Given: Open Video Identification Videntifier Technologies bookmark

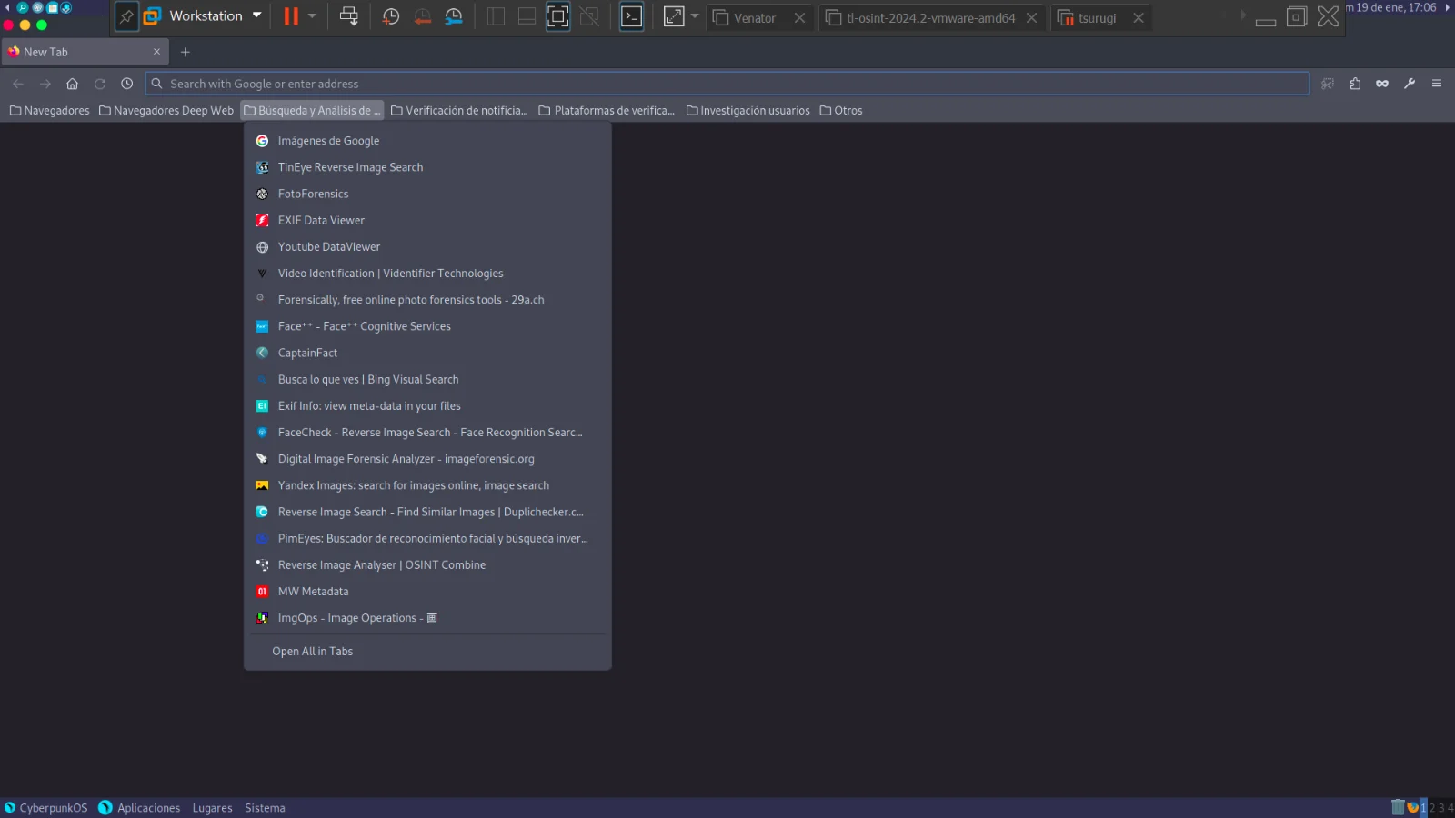Looking at the screenshot, I should click(427, 274).
